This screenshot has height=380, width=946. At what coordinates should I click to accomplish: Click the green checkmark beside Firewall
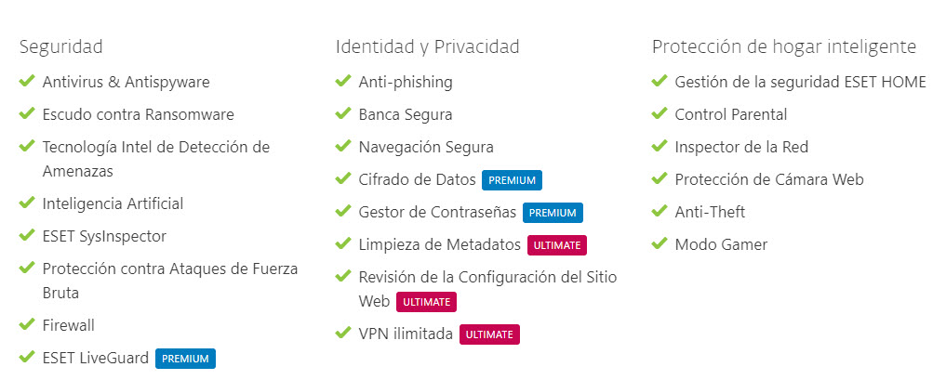27,324
